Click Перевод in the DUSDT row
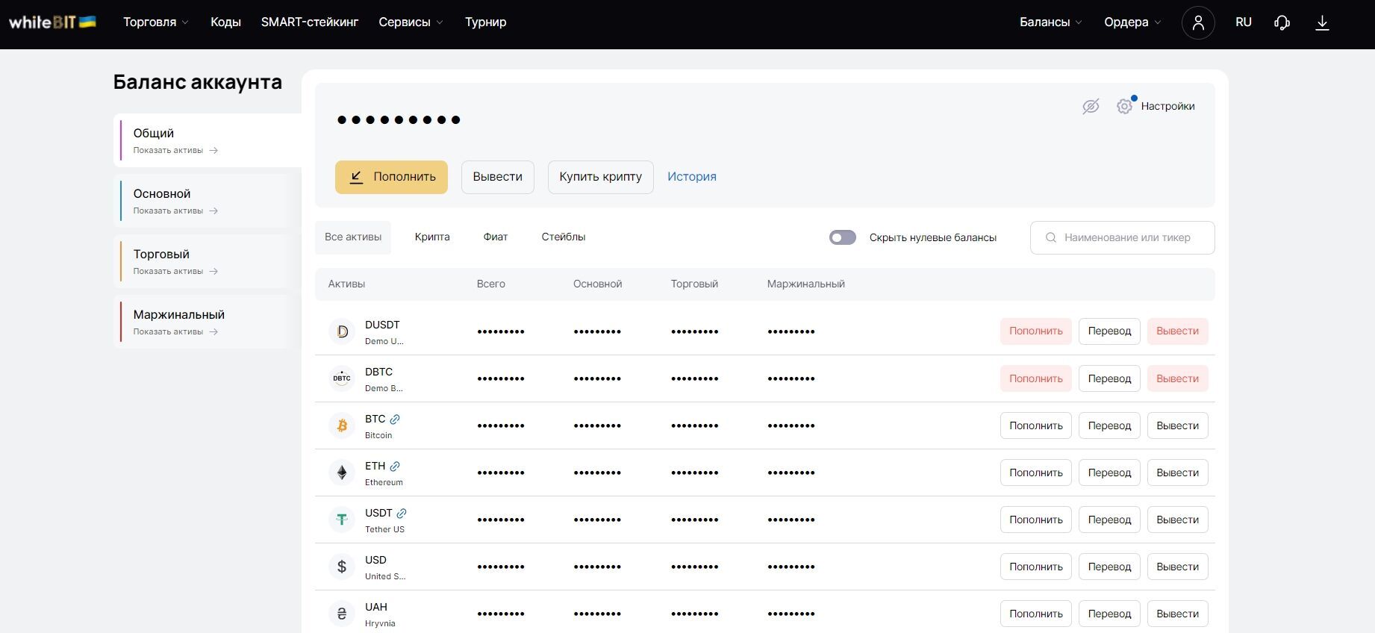 [x=1109, y=331]
